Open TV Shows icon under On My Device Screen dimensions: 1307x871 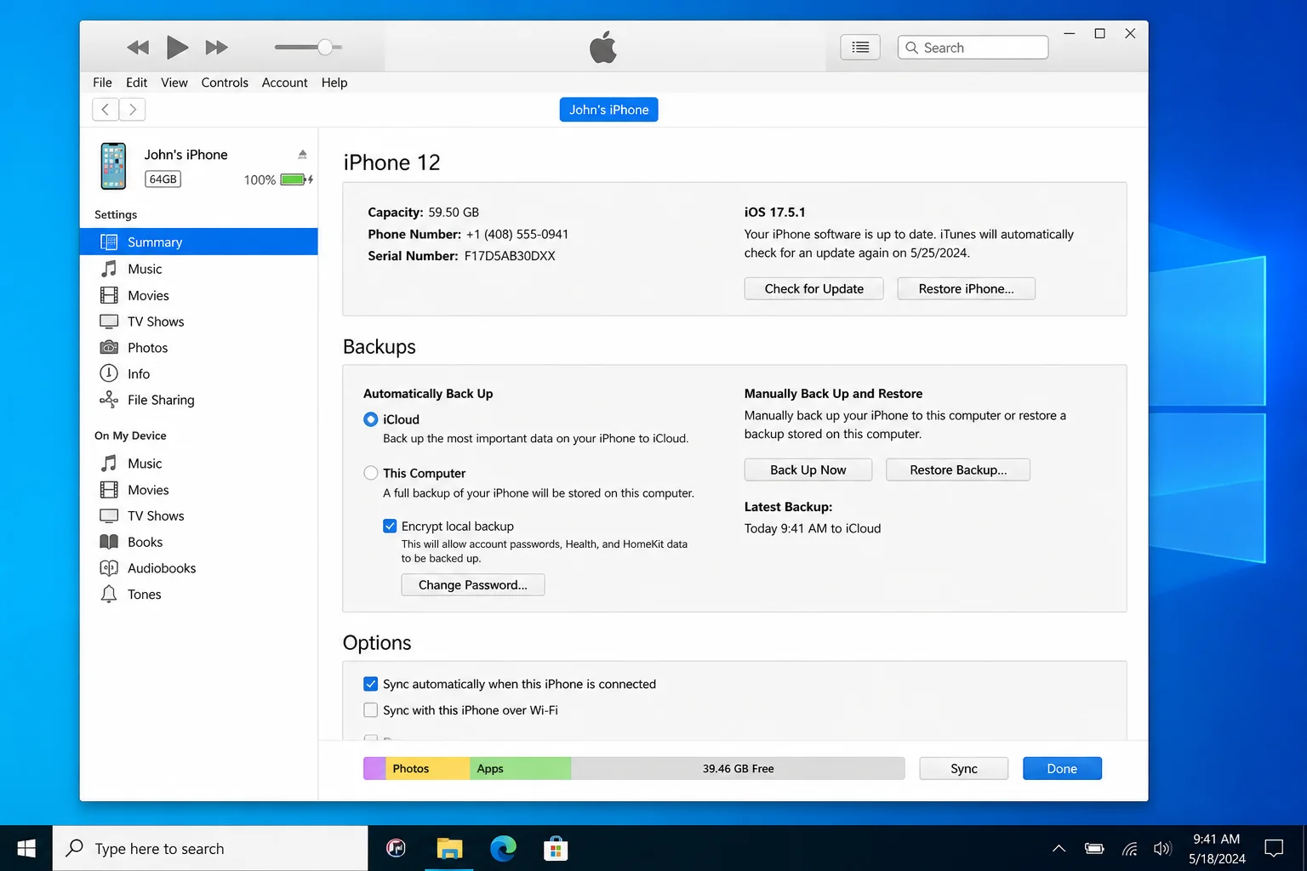(109, 515)
